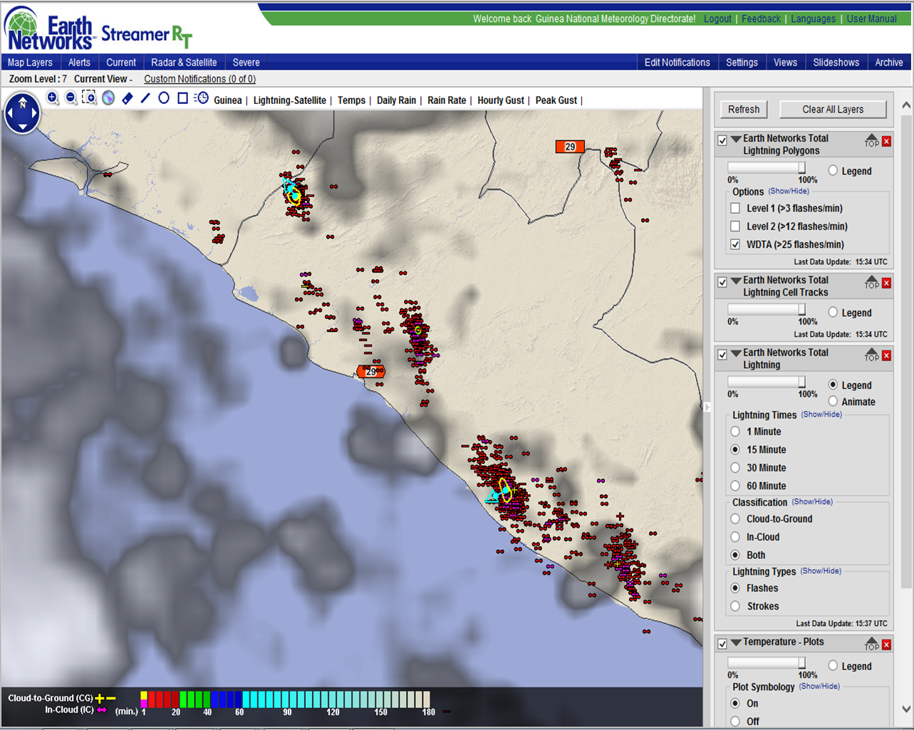Click the orange 29 temperature marker inland north
914x730 pixels.
point(570,147)
